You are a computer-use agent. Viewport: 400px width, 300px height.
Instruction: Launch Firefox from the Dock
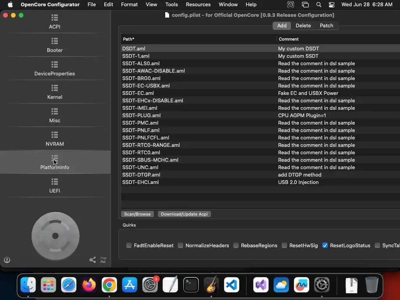tap(89, 285)
